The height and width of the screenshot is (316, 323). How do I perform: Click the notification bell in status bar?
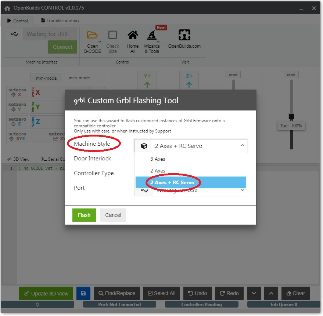(x=37, y=305)
